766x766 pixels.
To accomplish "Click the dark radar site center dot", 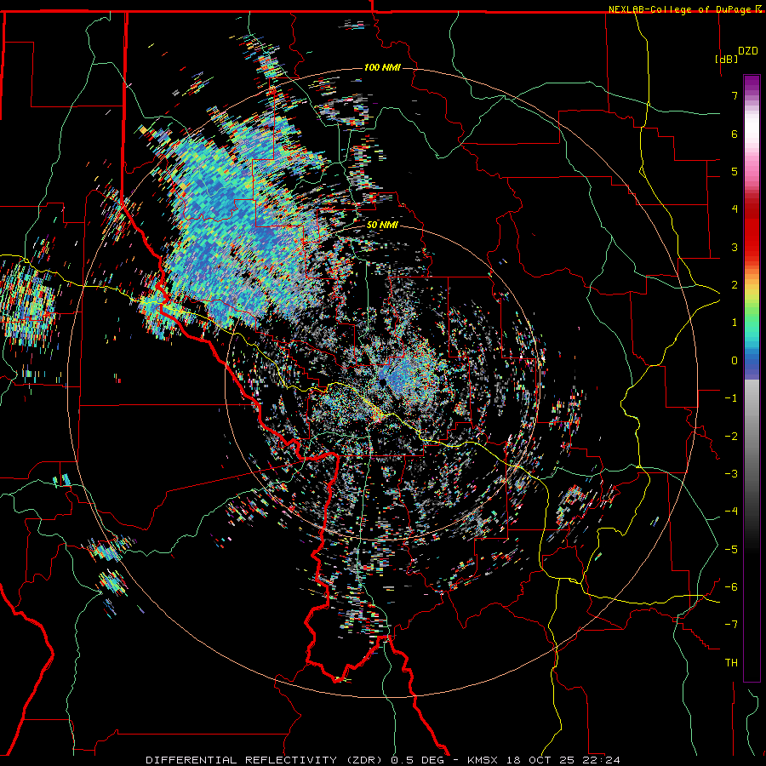I will coord(381,381).
